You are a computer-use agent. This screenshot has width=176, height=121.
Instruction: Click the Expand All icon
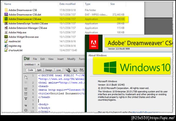click(x=26, y=99)
